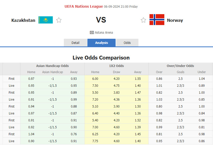Viewport: 213px width, 145px height.
Task: Click the Norway flag icon
Action: (157, 20)
